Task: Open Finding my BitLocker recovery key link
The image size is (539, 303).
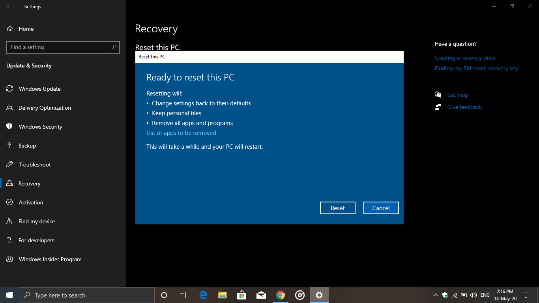Action: [x=476, y=68]
